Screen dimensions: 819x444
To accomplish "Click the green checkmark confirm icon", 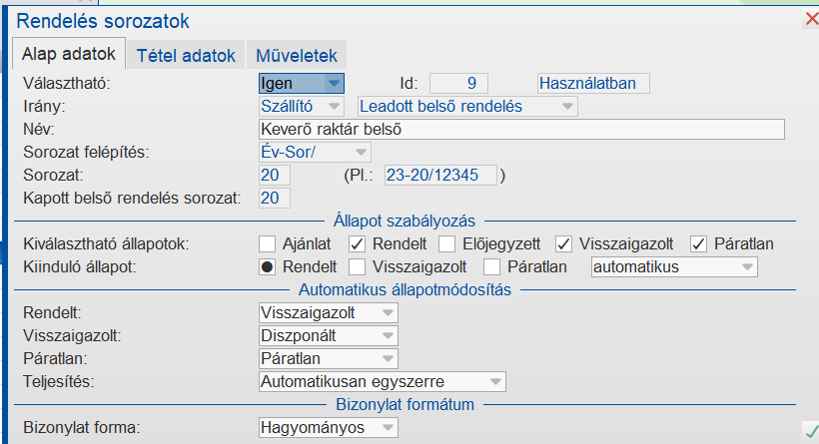I will tap(811, 430).
